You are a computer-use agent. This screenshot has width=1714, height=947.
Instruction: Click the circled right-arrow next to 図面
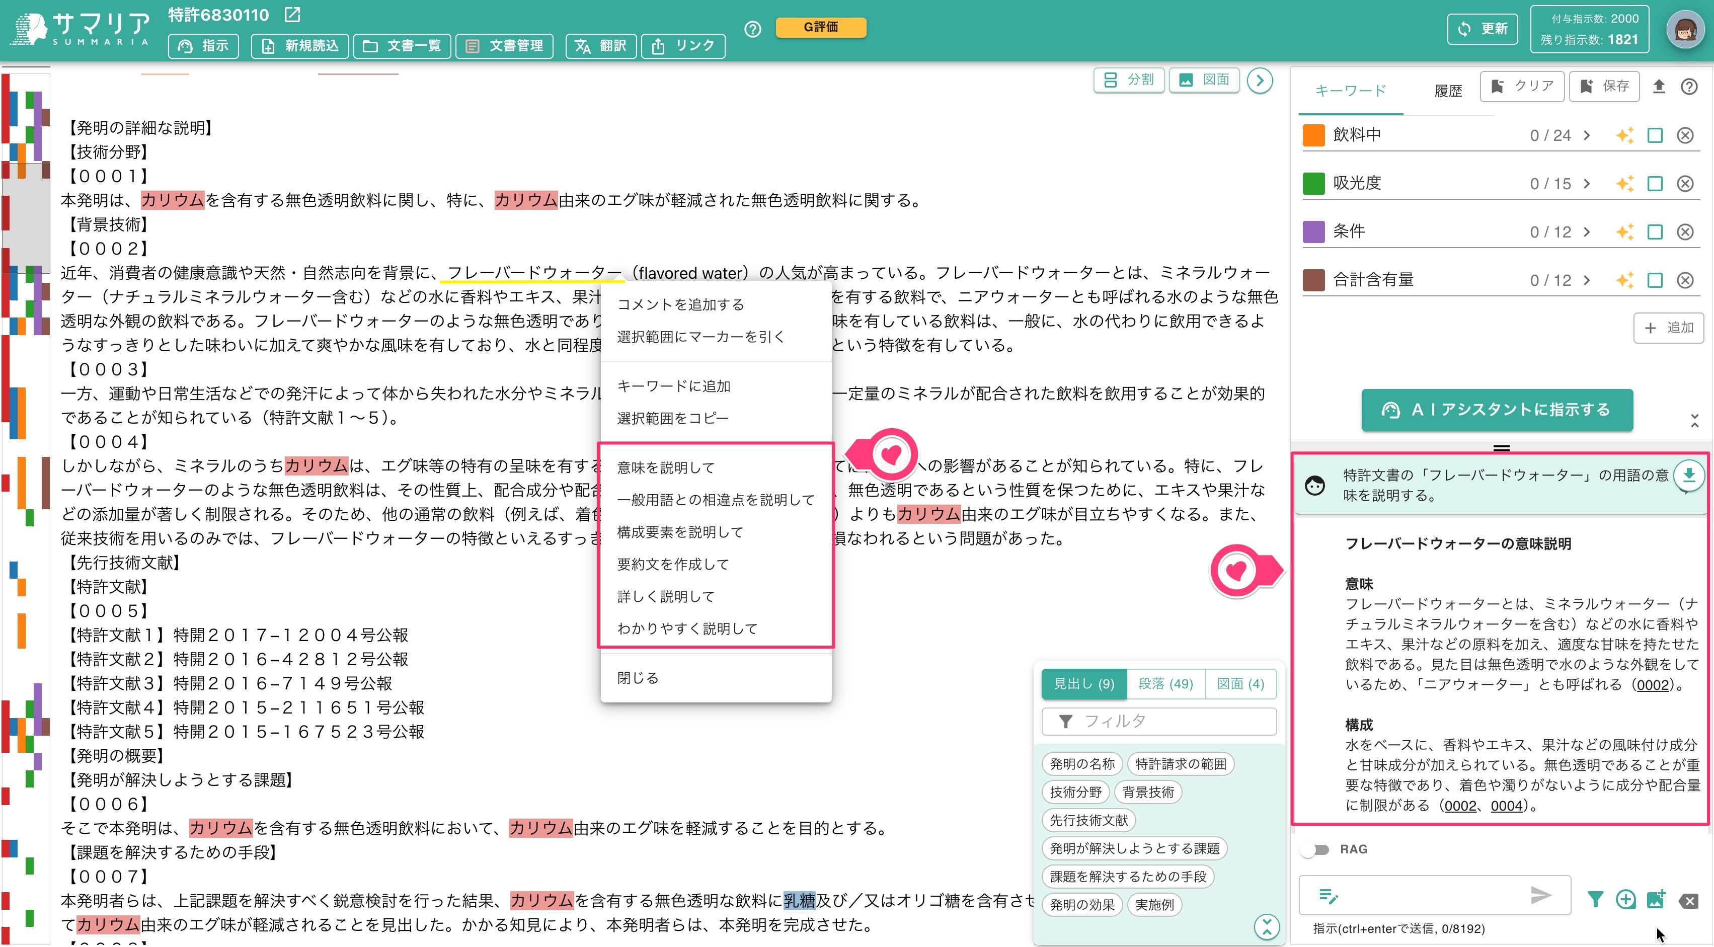pos(1260,81)
